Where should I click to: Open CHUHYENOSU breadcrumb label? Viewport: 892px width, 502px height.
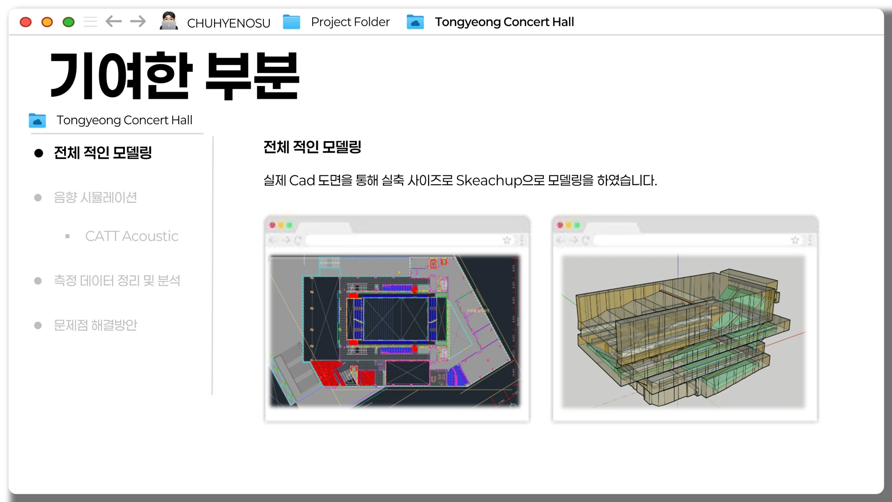[228, 23]
